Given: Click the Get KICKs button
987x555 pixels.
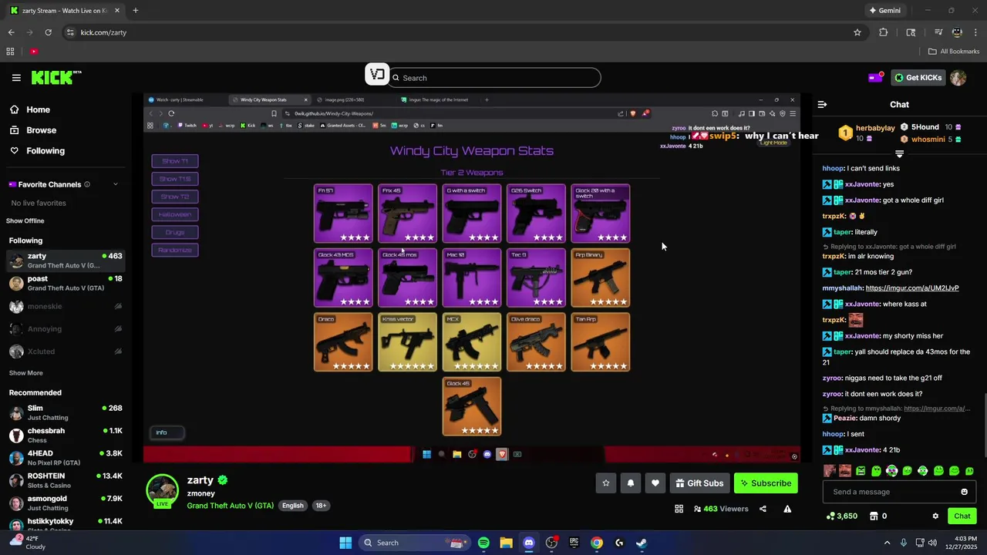Looking at the screenshot, I should pos(918,78).
